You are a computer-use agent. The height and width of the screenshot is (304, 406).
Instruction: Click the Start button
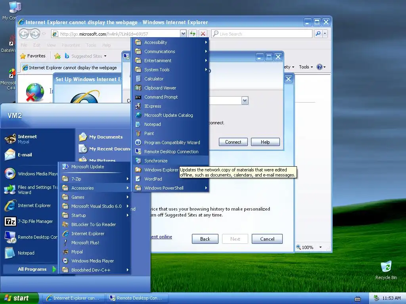pyautogui.click(x=19, y=298)
